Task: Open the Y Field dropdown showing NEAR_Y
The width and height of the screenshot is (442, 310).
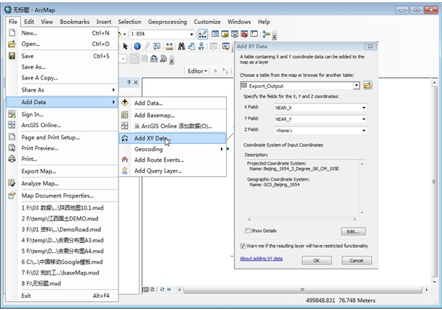Action: 363,119
